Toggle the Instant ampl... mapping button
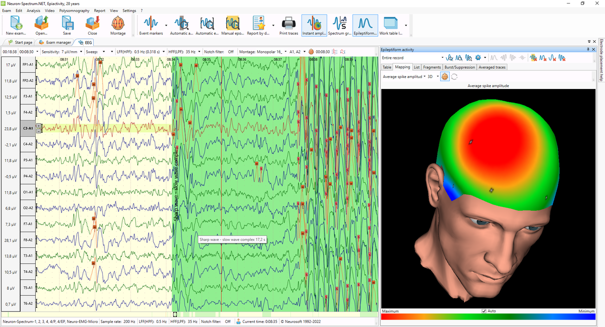 coord(315,26)
